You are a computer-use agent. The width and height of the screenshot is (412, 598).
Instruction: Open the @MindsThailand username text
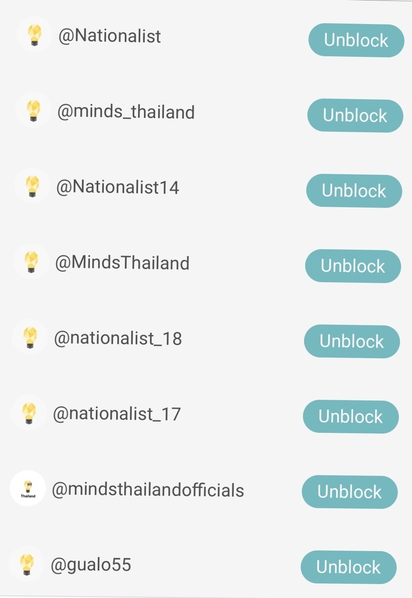point(122,263)
